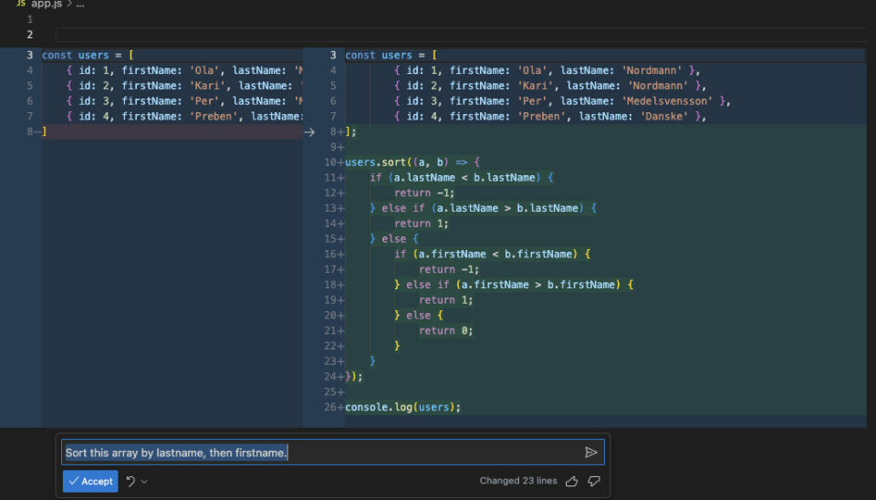Click the app.js breadcrumb
876x500 pixels.
tap(47, 4)
